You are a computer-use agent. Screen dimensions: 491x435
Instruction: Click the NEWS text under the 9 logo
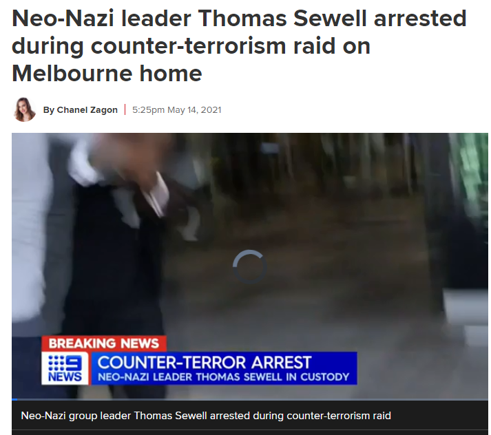click(65, 376)
